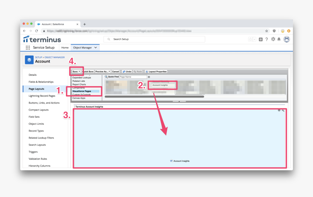Cancel layout editing
This screenshot has height=197, width=313.
pyautogui.click(x=115, y=72)
